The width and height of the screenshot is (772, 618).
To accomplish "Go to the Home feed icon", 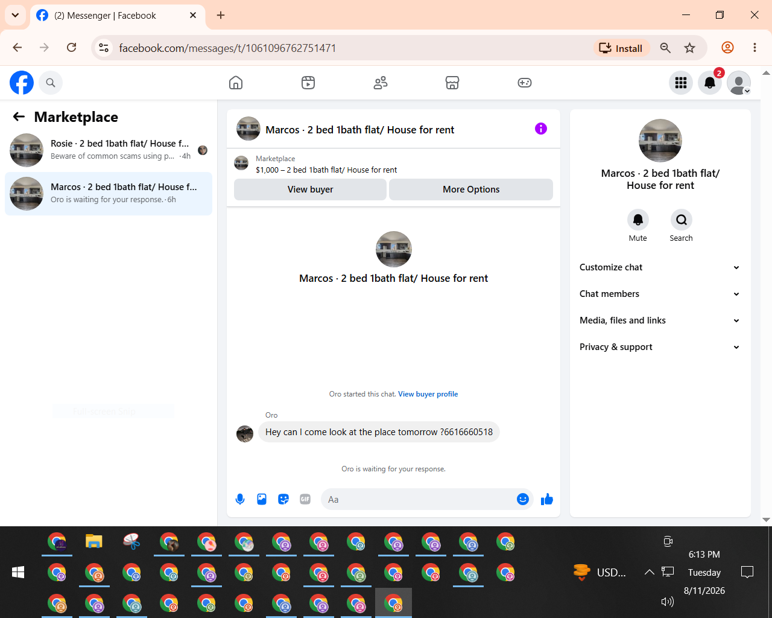I will tap(236, 83).
